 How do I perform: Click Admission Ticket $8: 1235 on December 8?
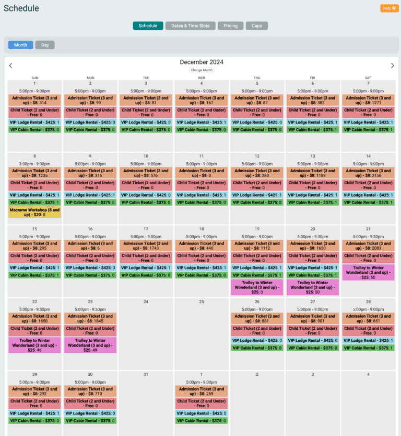coord(34,173)
